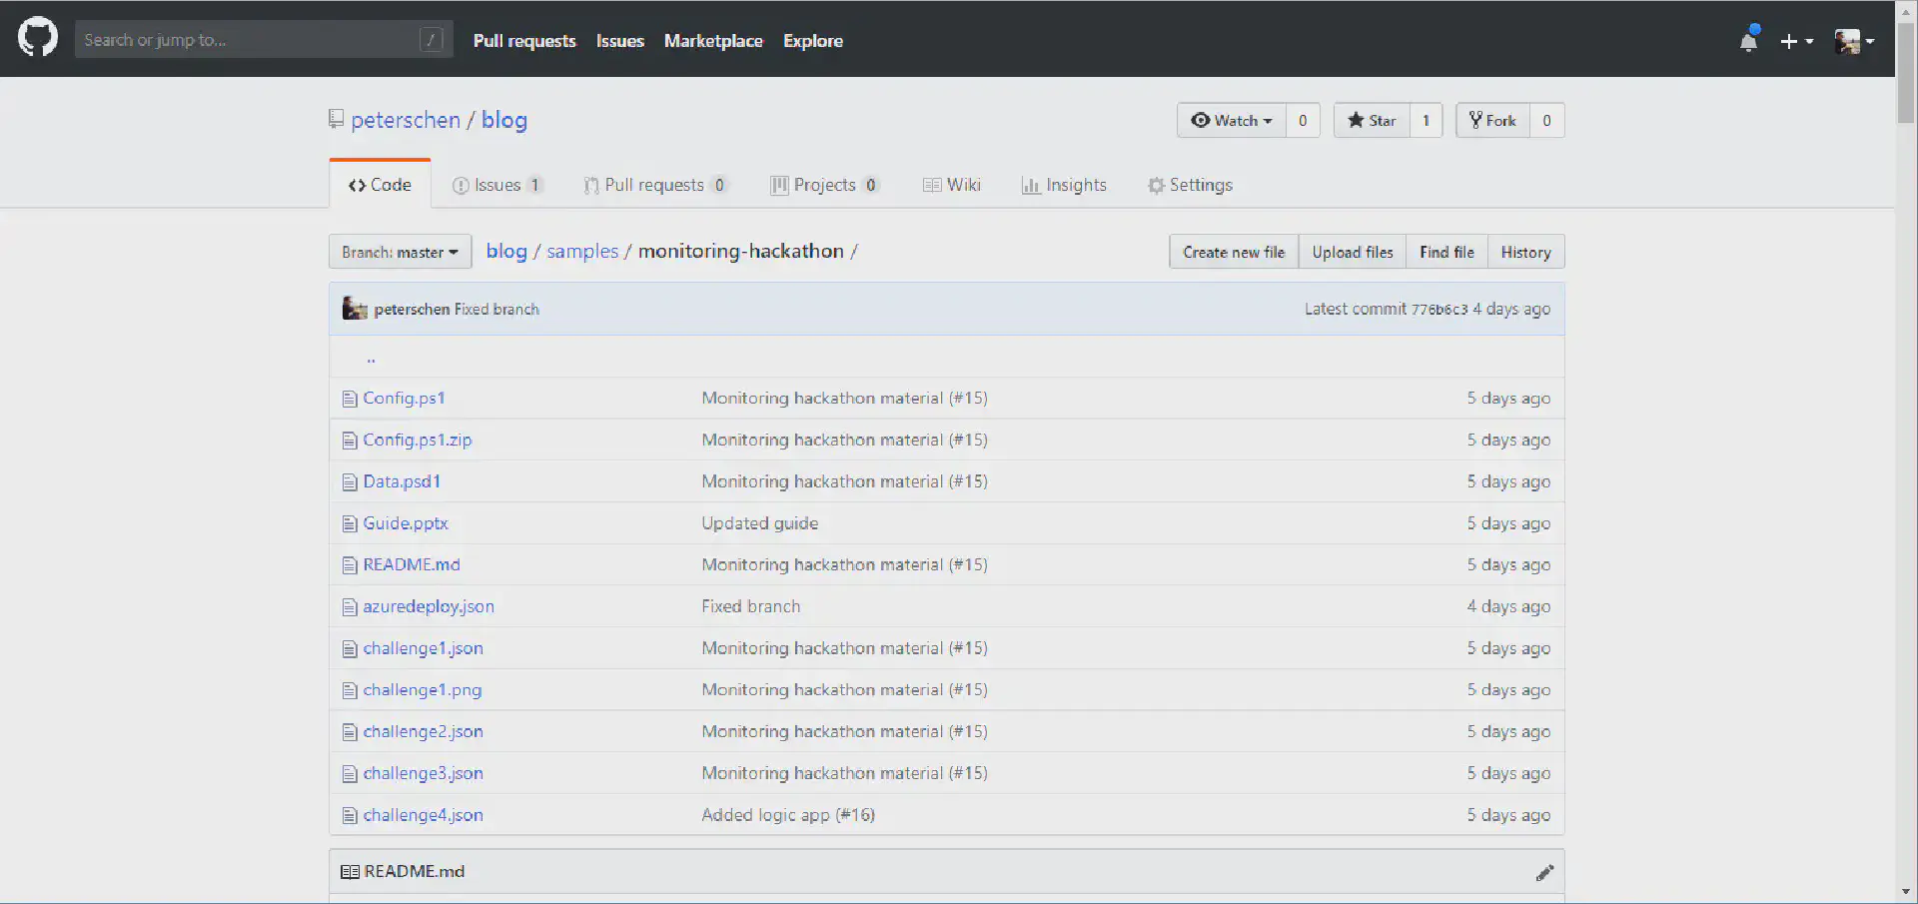Click the repository book icon beside peterschen
This screenshot has height=904, width=1918.
(x=337, y=120)
